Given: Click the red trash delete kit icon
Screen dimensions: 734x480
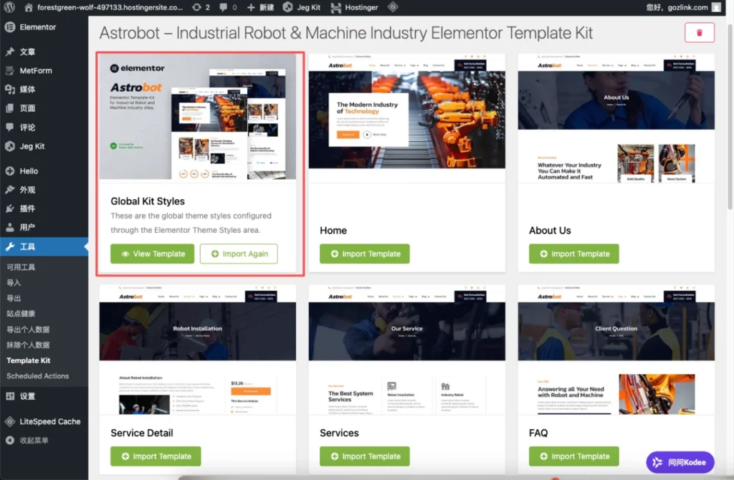Looking at the screenshot, I should tap(700, 33).
